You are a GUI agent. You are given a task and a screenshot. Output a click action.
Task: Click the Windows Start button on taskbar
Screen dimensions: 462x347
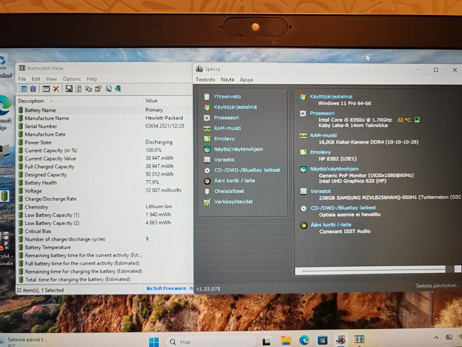[x=154, y=342]
